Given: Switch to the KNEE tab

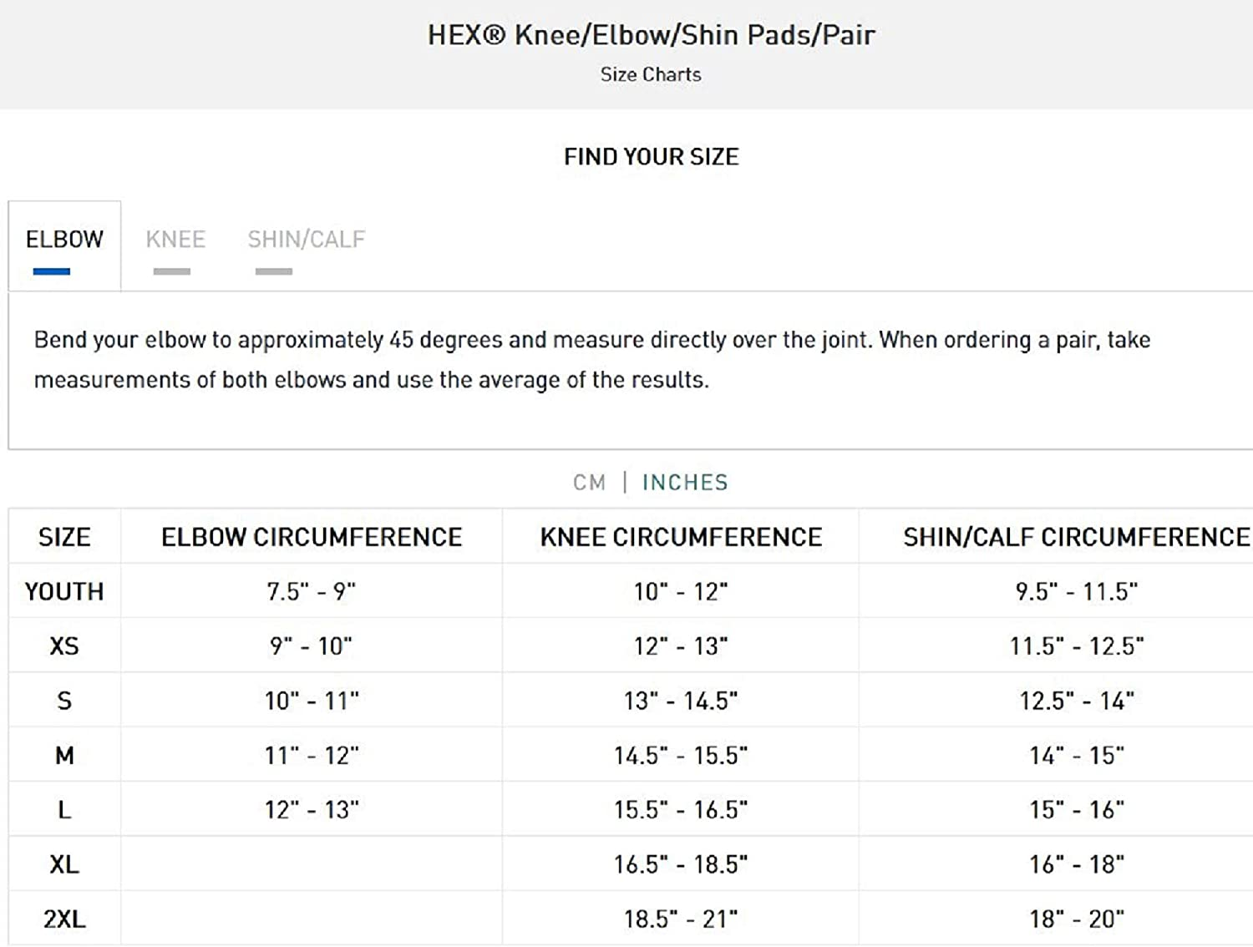Looking at the screenshot, I should 175,241.
